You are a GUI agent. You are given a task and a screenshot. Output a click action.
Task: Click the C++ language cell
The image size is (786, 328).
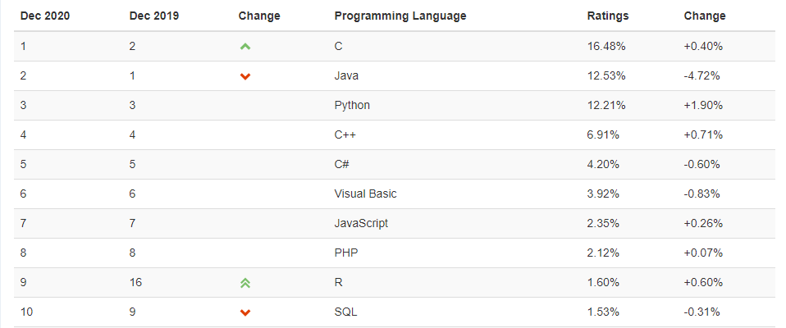pyautogui.click(x=345, y=134)
